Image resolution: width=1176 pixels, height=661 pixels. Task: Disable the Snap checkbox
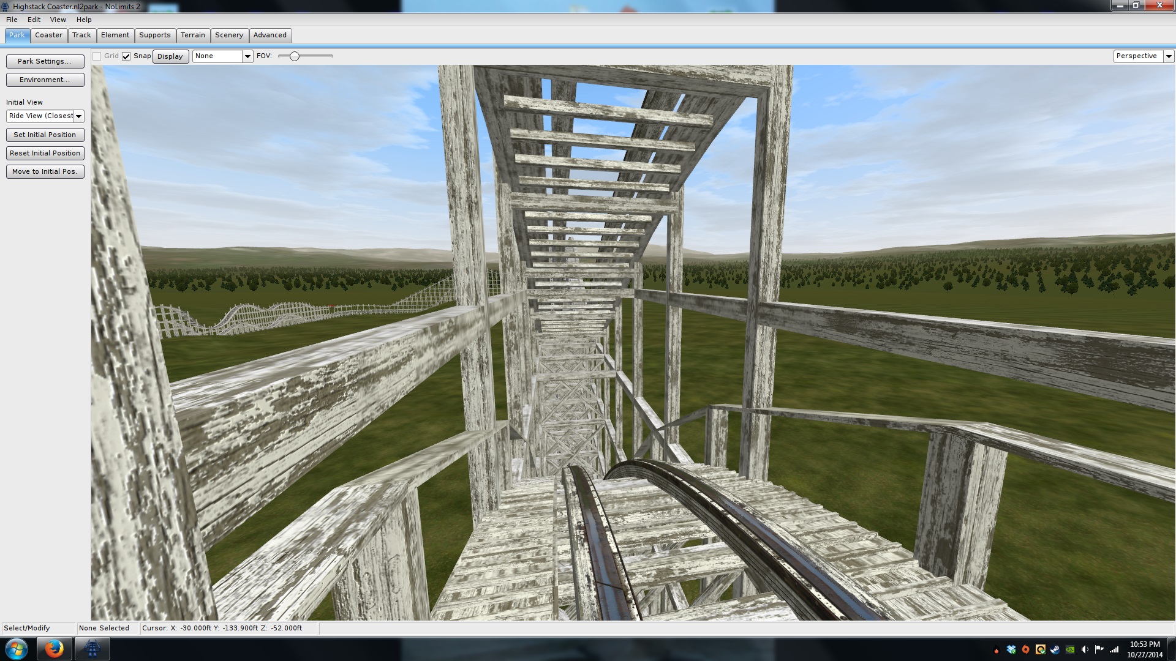126,56
